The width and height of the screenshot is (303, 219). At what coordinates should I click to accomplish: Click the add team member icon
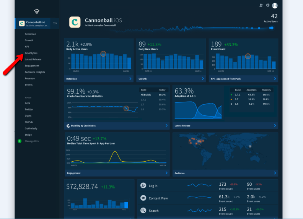coord(261,5)
